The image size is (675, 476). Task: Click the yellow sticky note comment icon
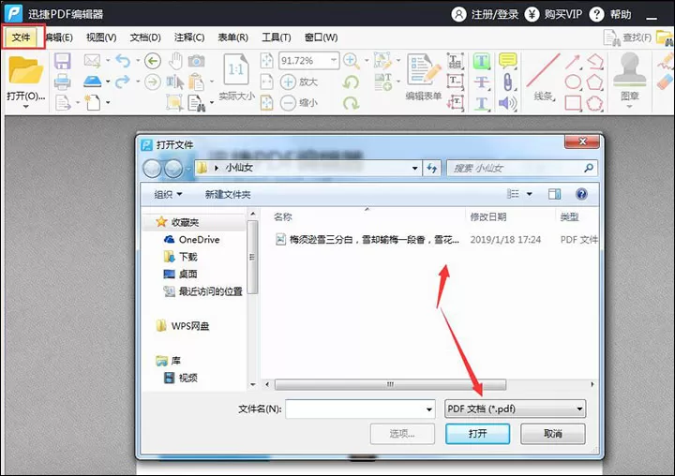pos(508,61)
